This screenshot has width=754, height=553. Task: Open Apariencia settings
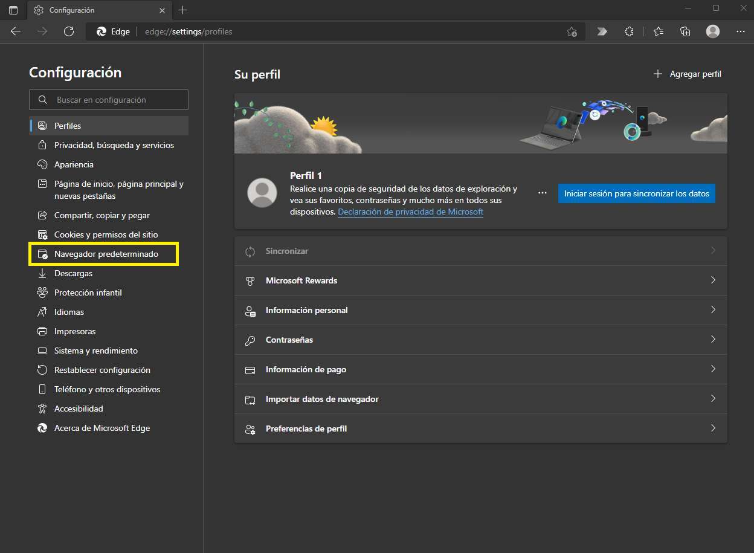[x=109, y=164]
